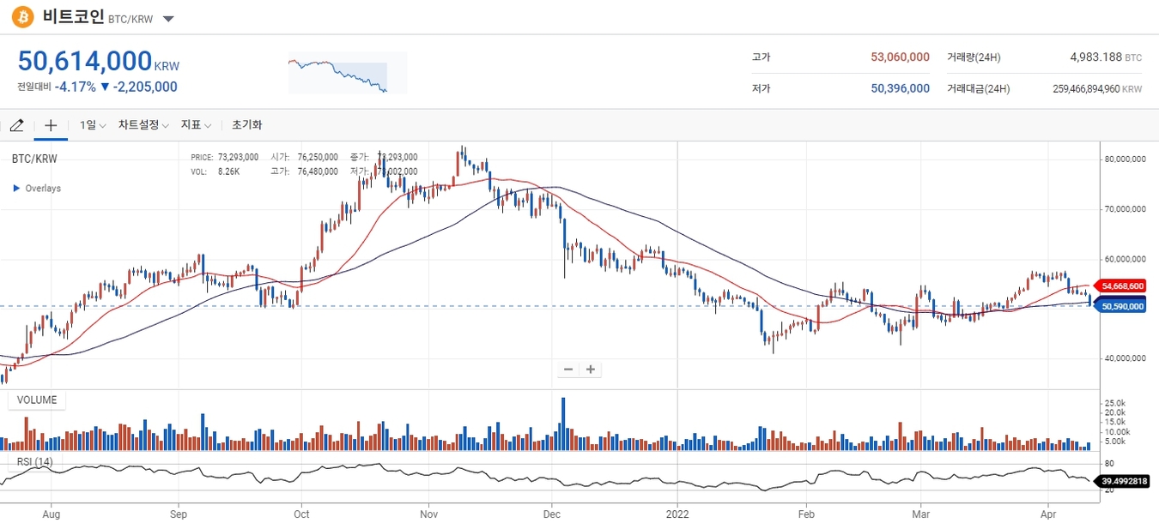The image size is (1159, 523).
Task: Click the dropdown arrow next to BTC/KRW title
Action: (x=168, y=17)
